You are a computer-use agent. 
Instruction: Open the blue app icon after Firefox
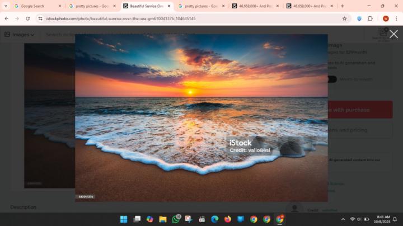(241, 219)
